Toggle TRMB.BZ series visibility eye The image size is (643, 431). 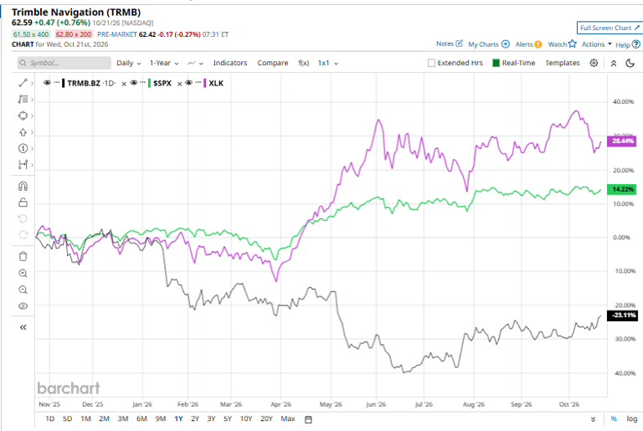[47, 83]
